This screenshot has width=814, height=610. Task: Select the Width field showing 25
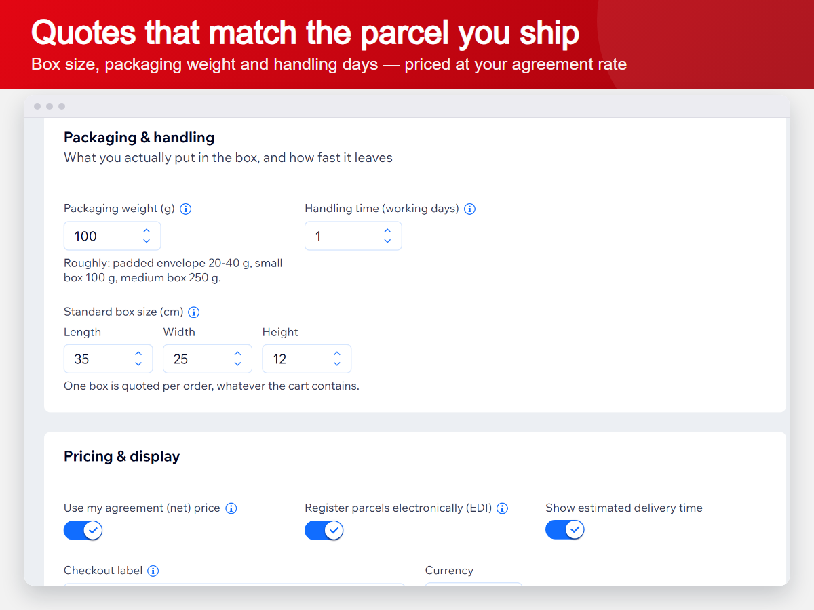pyautogui.click(x=208, y=359)
